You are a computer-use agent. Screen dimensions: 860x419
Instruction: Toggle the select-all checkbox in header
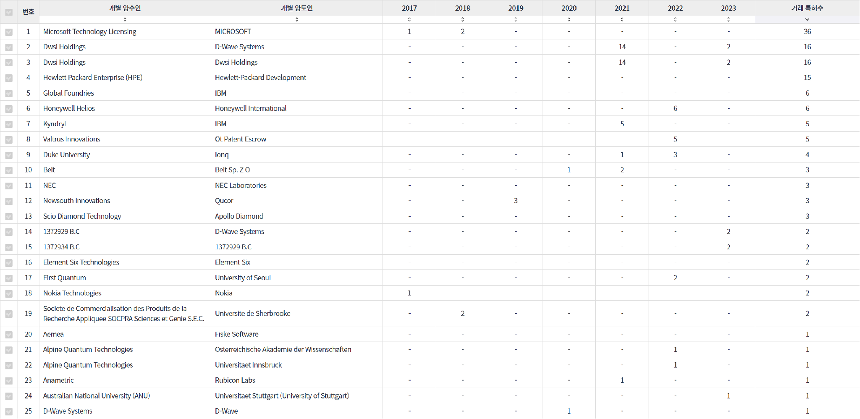[x=9, y=13]
